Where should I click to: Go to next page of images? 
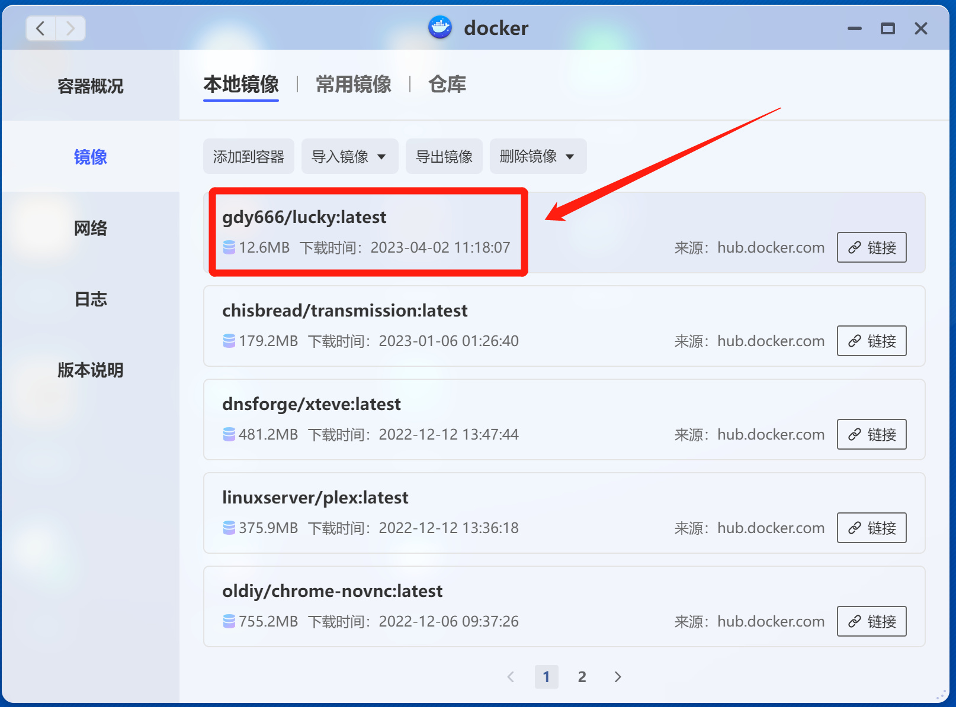[618, 677]
